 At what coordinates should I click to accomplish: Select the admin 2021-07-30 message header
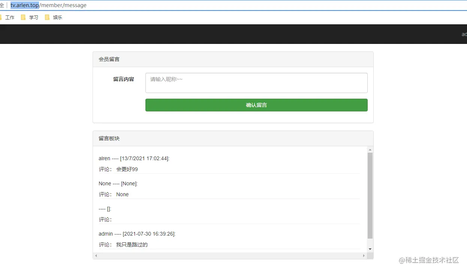[x=137, y=234]
